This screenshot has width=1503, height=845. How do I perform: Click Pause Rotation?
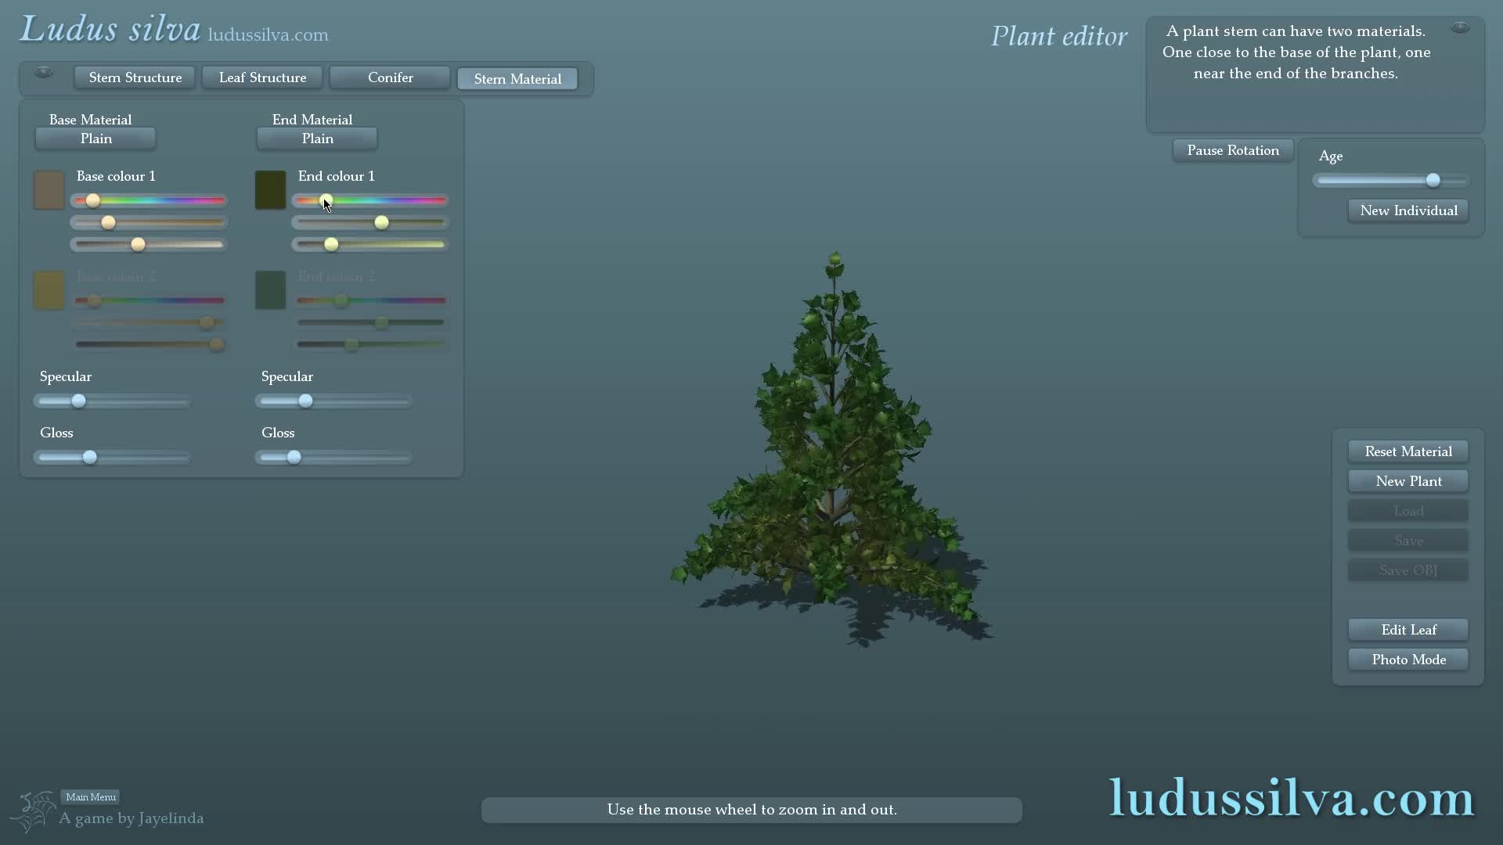point(1233,150)
